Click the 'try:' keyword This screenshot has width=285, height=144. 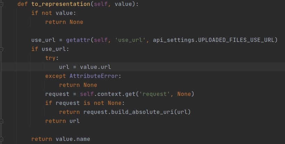pos(52,58)
